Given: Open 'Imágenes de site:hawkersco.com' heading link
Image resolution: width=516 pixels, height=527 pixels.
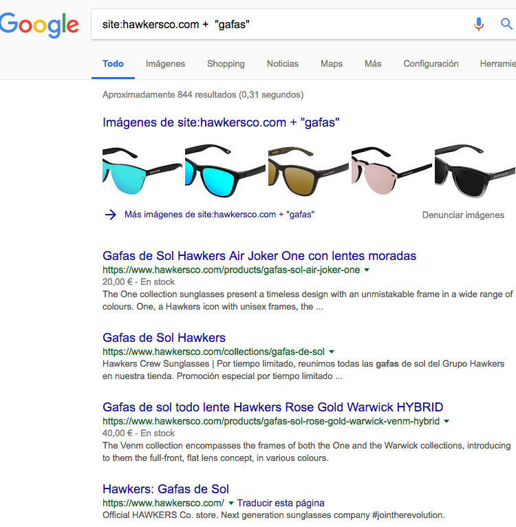Looking at the screenshot, I should coord(221,122).
